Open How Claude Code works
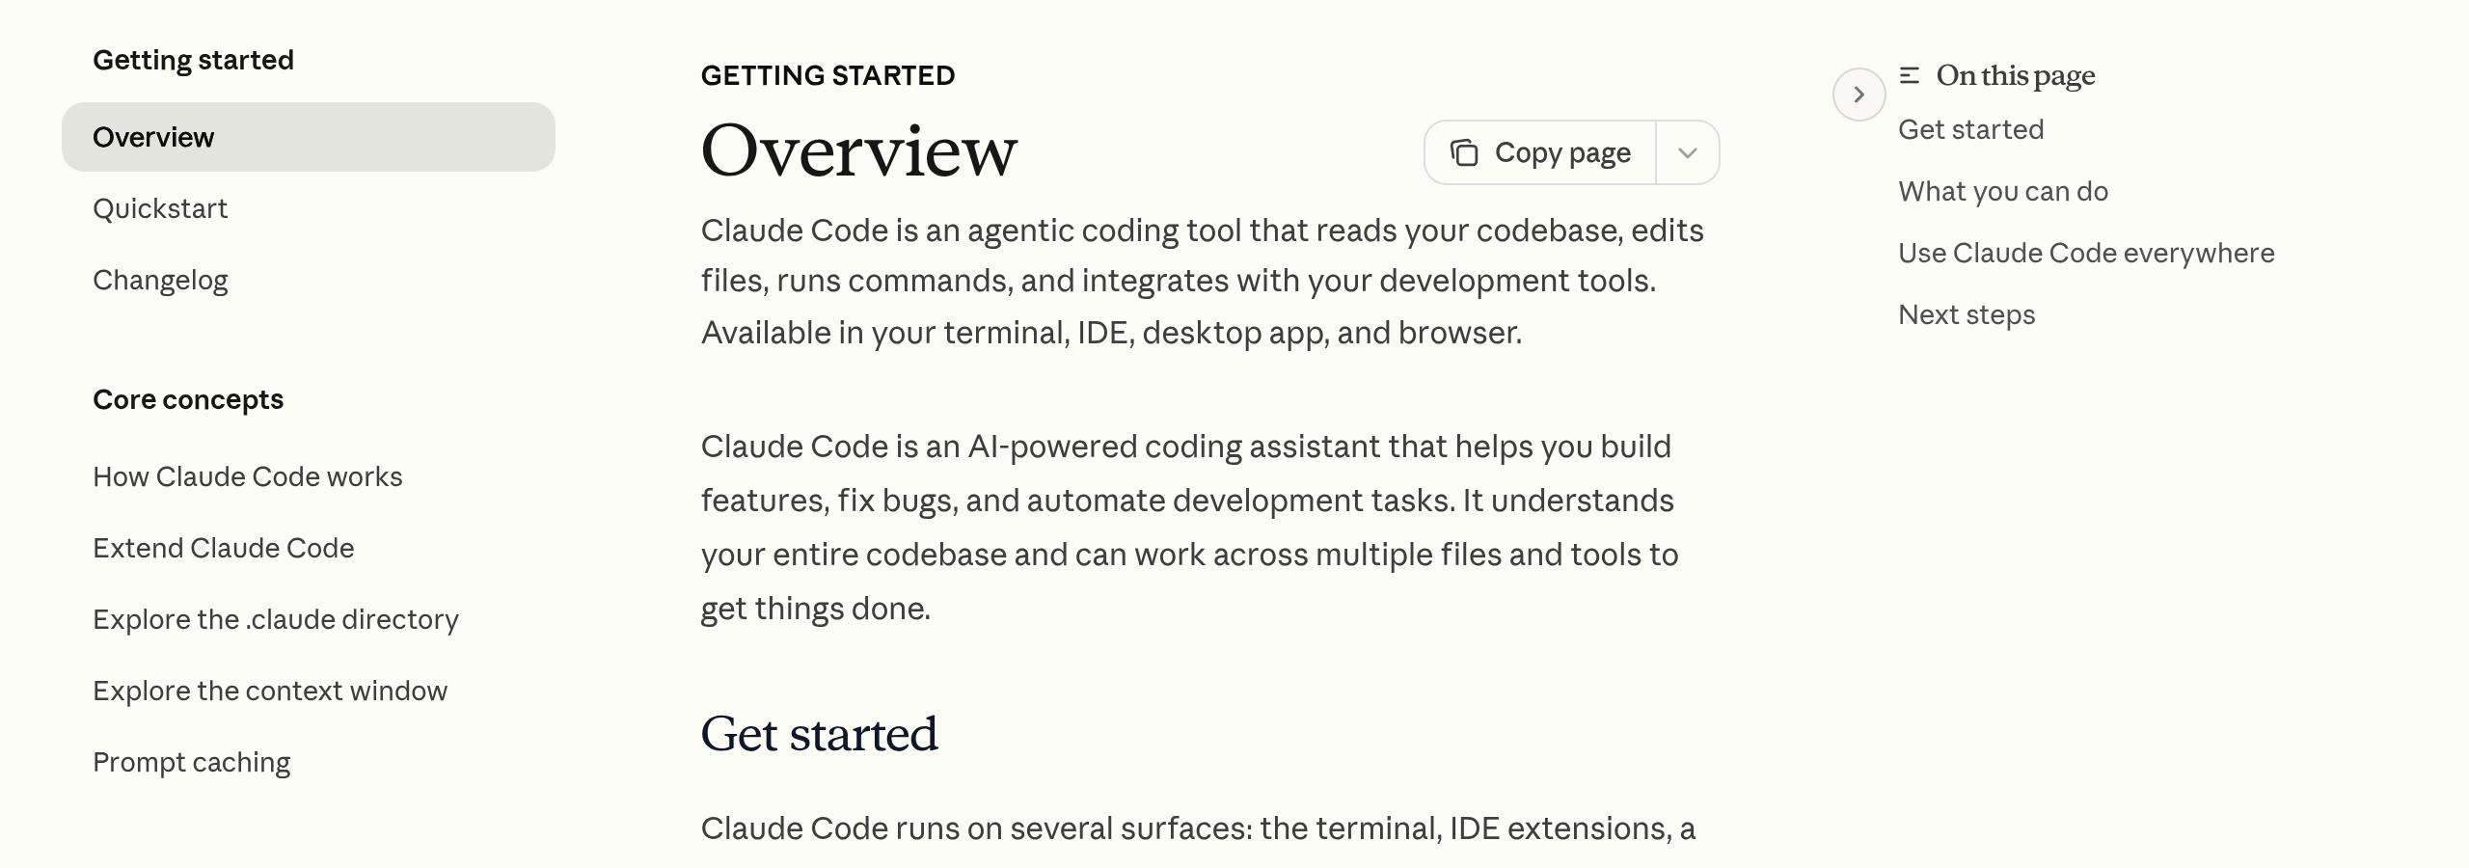The image size is (2469, 868). tap(248, 476)
